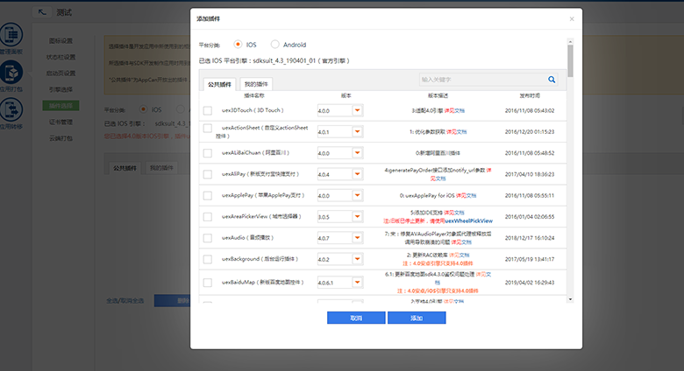This screenshot has height=371, width=684.
Task: Check the uex3DTouch plugin checkbox
Action: [208, 110]
